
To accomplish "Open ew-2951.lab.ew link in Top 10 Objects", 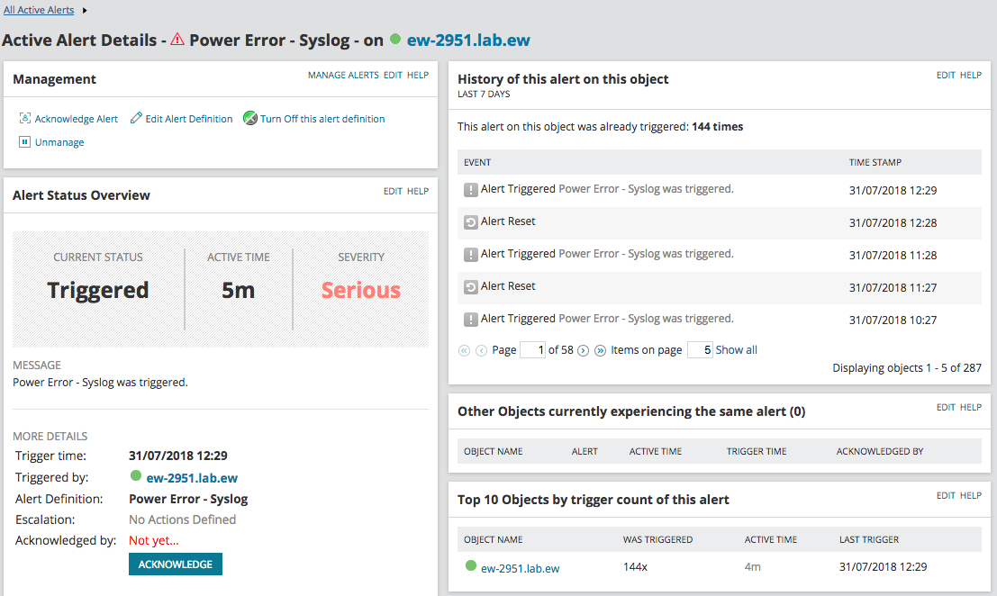I will click(x=521, y=569).
